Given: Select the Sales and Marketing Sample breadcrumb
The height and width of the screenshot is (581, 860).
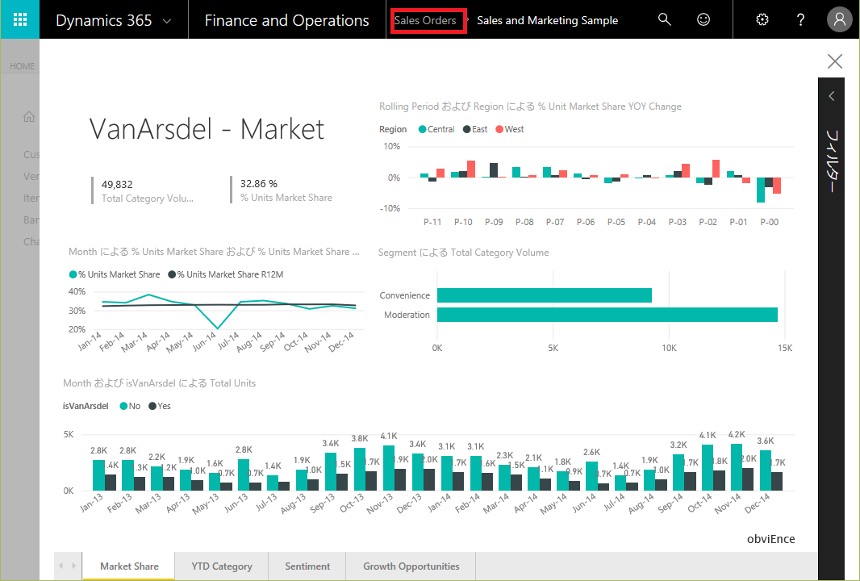Looking at the screenshot, I should tap(547, 20).
